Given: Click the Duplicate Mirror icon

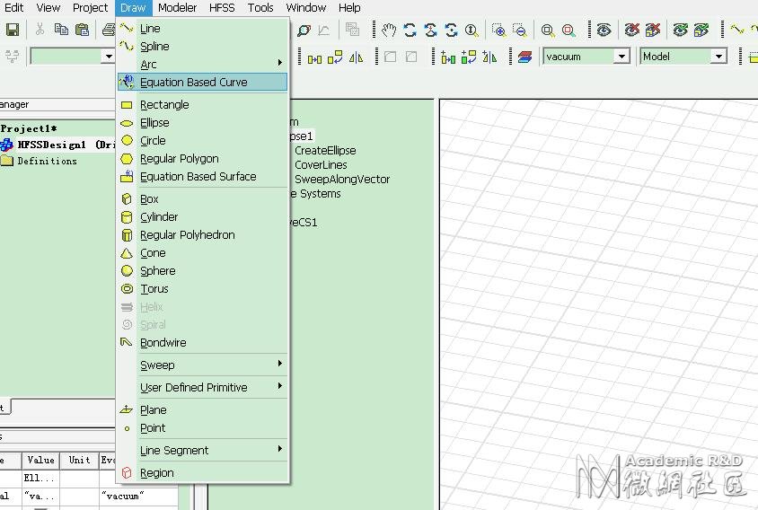Looking at the screenshot, I should click(489, 57).
